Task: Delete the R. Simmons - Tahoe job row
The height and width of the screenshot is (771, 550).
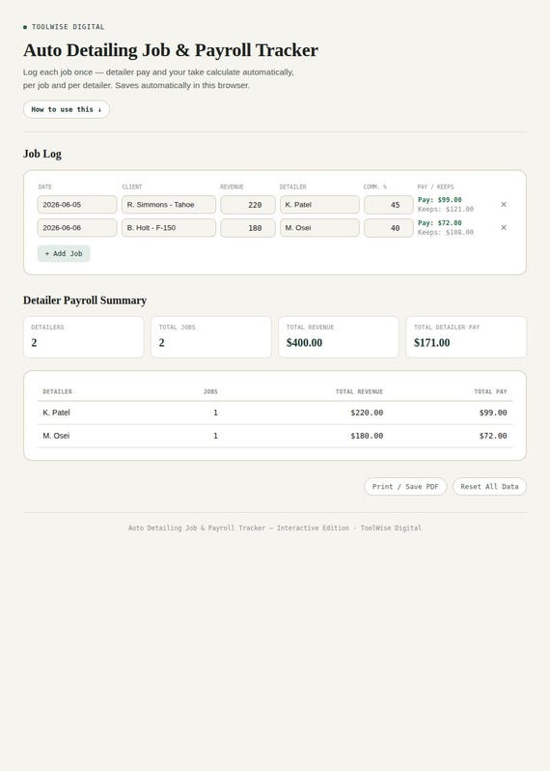Action: click(504, 205)
